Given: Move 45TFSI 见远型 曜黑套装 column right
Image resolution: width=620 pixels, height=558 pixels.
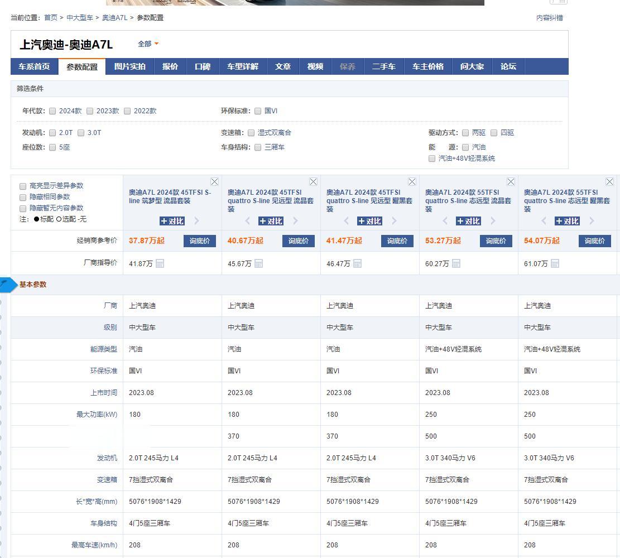Looking at the screenshot, I should 394,221.
